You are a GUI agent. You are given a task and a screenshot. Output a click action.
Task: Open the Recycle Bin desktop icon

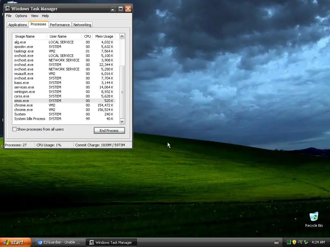coord(314,219)
